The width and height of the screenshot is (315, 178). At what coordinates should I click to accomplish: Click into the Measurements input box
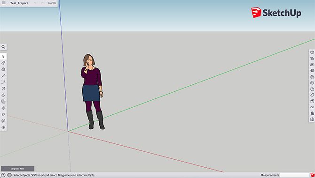click(x=294, y=175)
